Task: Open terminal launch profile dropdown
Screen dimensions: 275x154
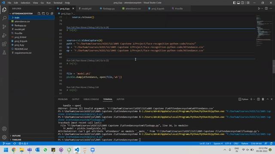Action: [x=254, y=99]
